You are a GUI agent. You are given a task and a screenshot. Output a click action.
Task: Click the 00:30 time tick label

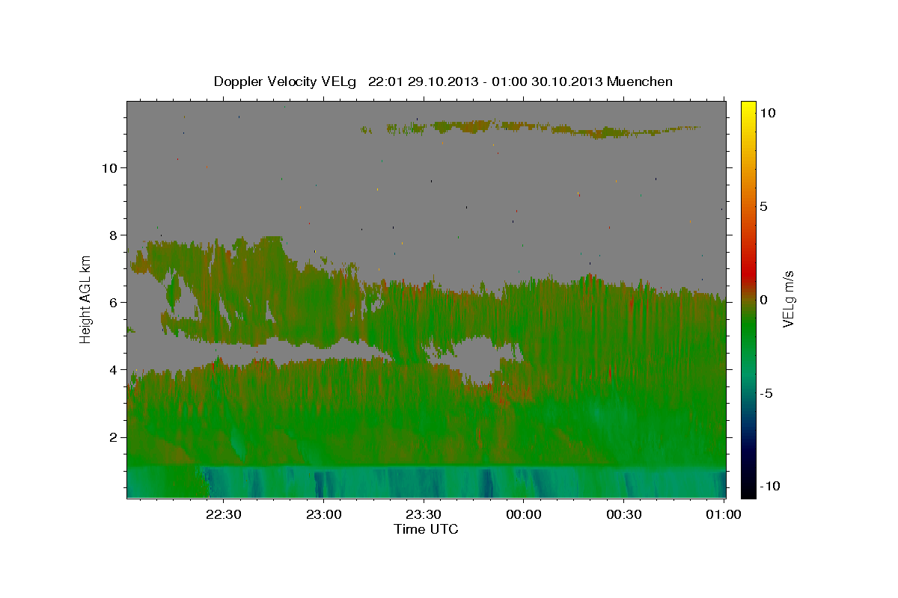(624, 514)
